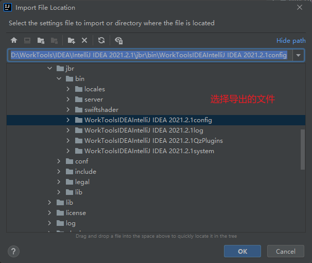Click the IntelliJ logo in title bar
Image resolution: width=312 pixels, height=263 pixels.
8,7
